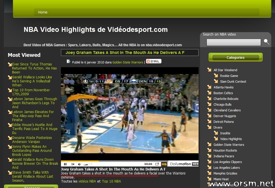This screenshot has height=188, width=275.
Task: Open the Charlotte Bobcats category
Action: click(226, 99)
